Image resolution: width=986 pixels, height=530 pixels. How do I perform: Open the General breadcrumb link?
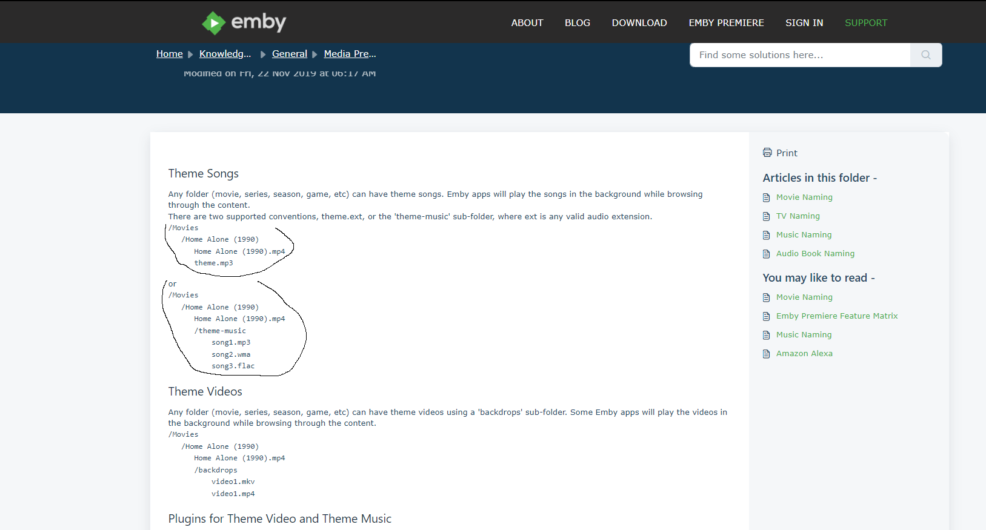point(290,54)
